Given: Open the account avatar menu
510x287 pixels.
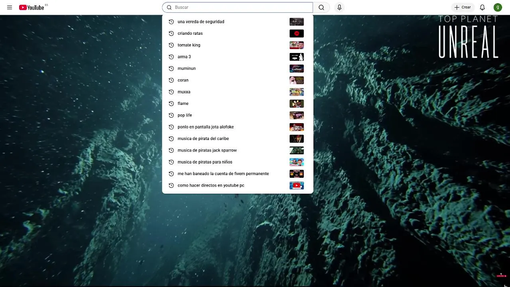Looking at the screenshot, I should click(x=498, y=7).
